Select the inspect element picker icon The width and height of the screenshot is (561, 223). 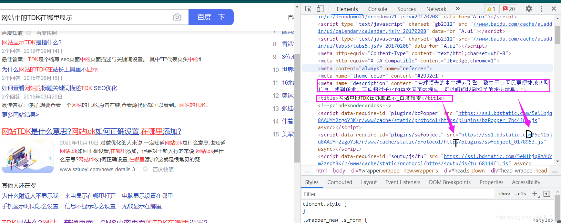(x=308, y=9)
